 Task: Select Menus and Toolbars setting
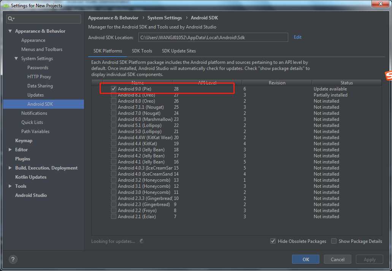tap(42, 49)
